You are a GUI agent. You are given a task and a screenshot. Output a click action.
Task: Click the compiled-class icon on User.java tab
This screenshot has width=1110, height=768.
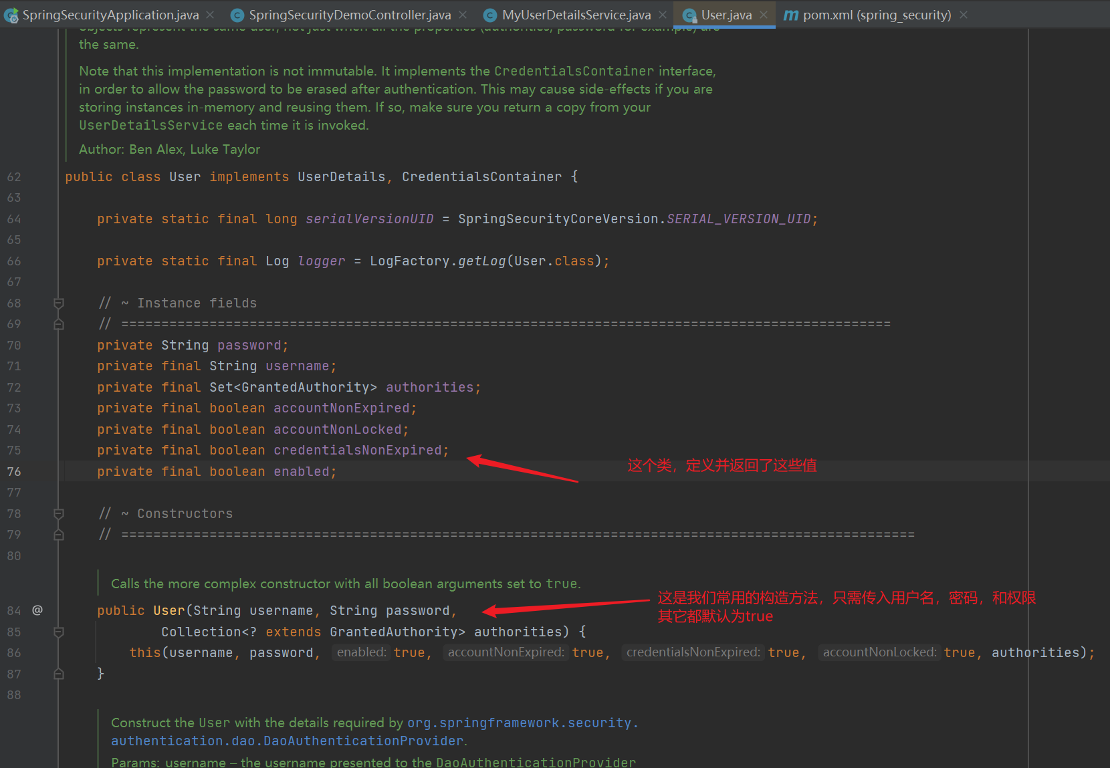689,14
